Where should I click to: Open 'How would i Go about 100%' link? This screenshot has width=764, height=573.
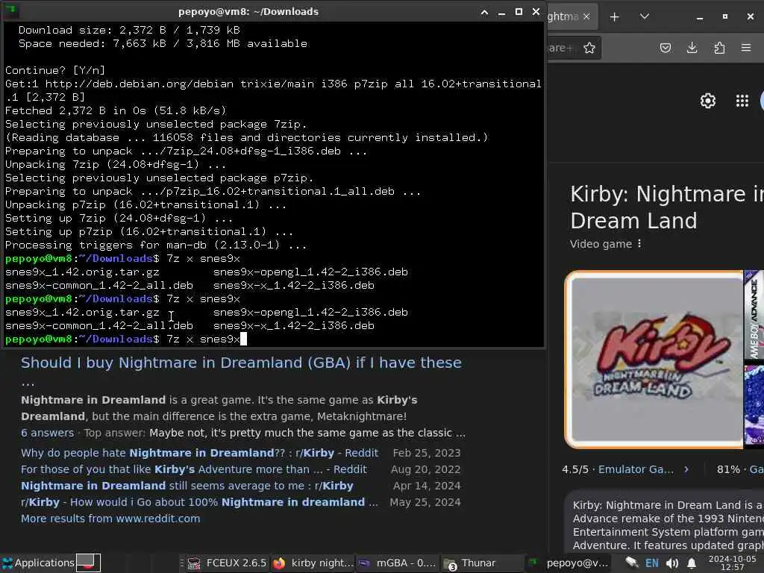coord(199,502)
